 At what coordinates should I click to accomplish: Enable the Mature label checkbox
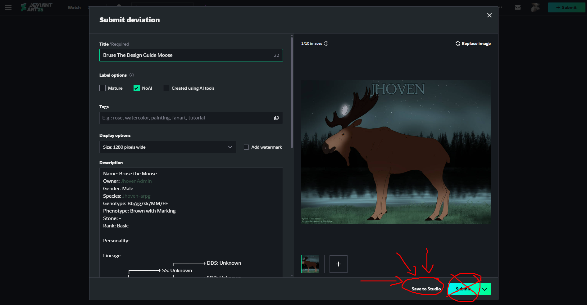point(102,88)
